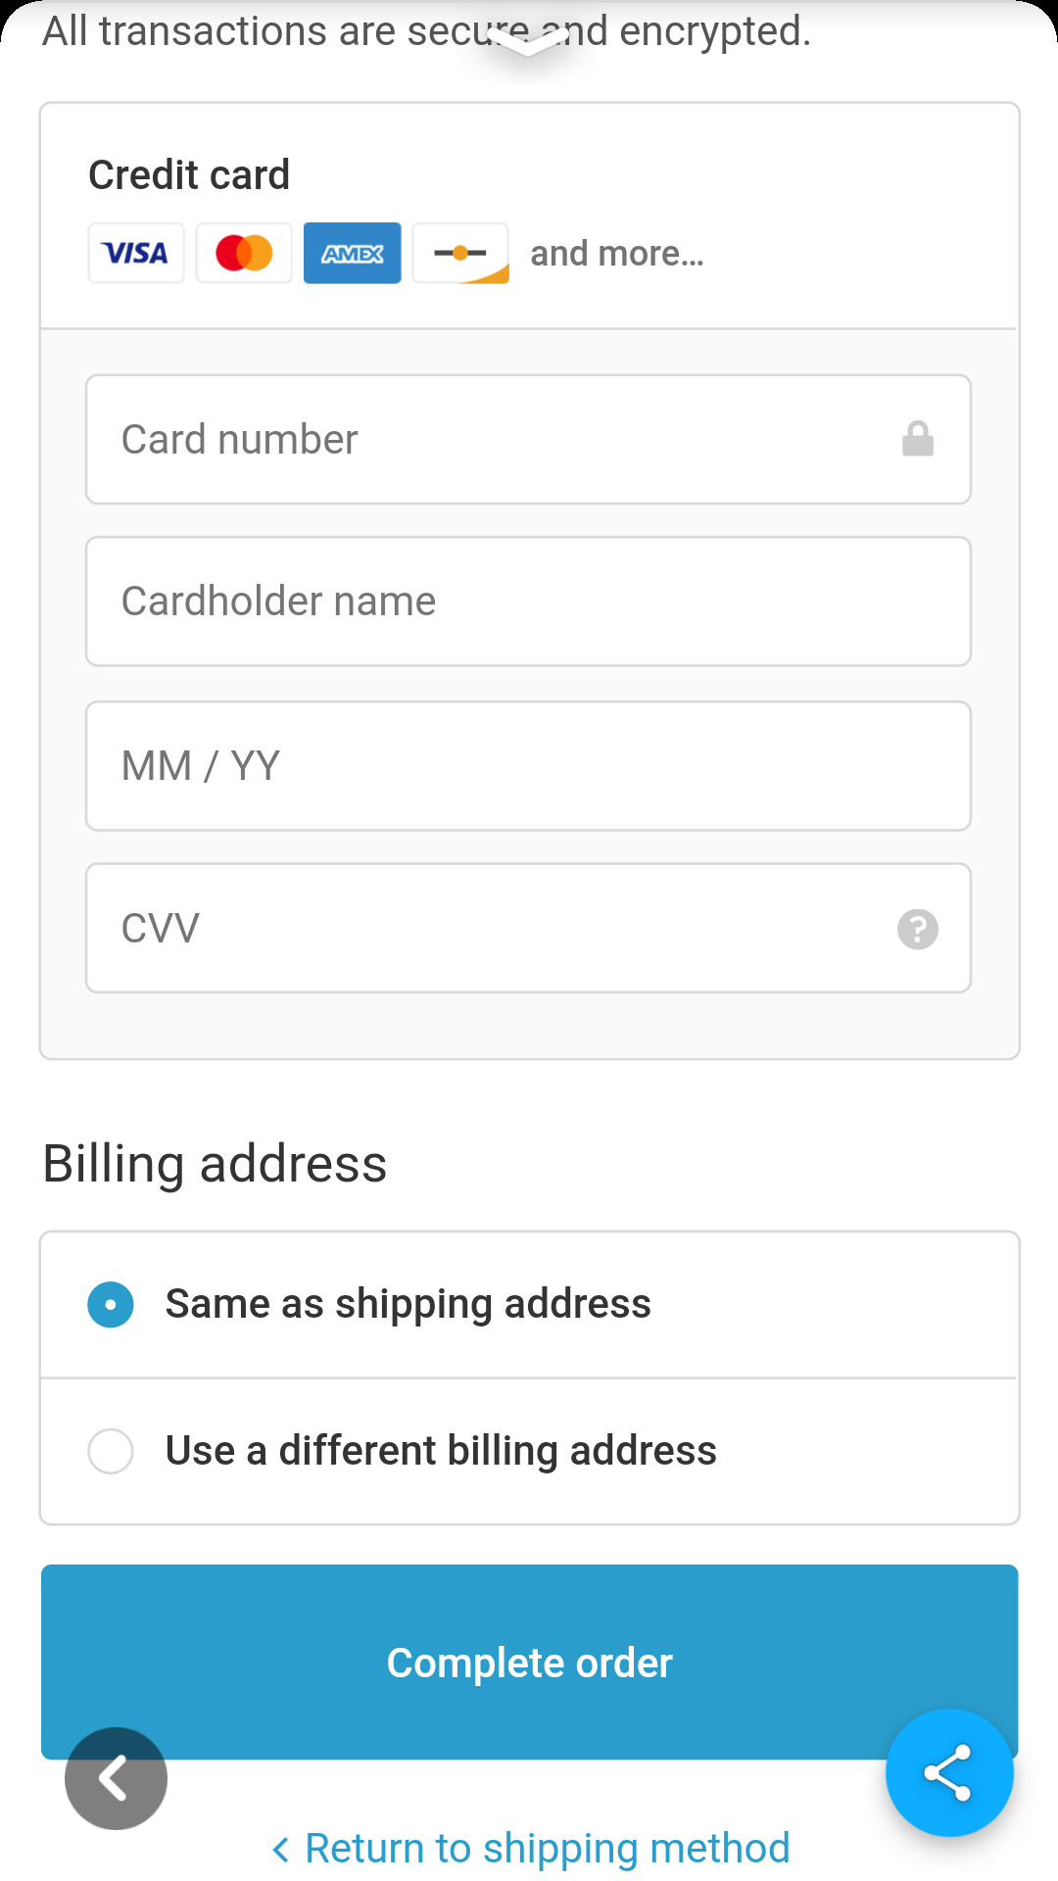The image size is (1058, 1881).
Task: Click the Mastercard logo icon
Action: (x=244, y=253)
